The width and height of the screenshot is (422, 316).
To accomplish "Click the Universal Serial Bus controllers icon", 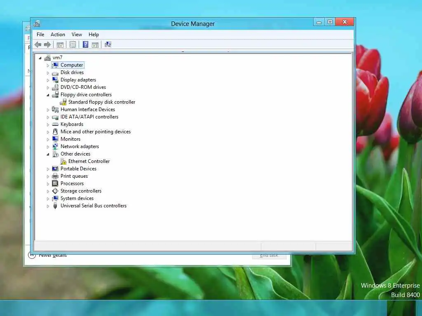I will point(55,206).
